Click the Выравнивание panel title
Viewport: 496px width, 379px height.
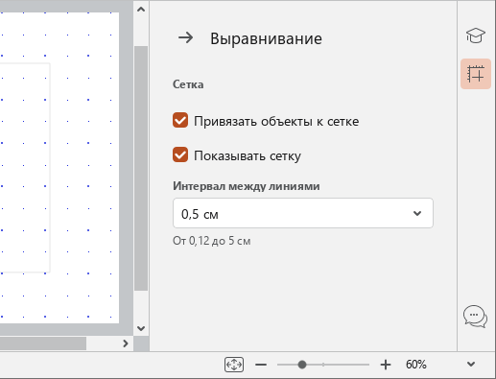coord(266,38)
